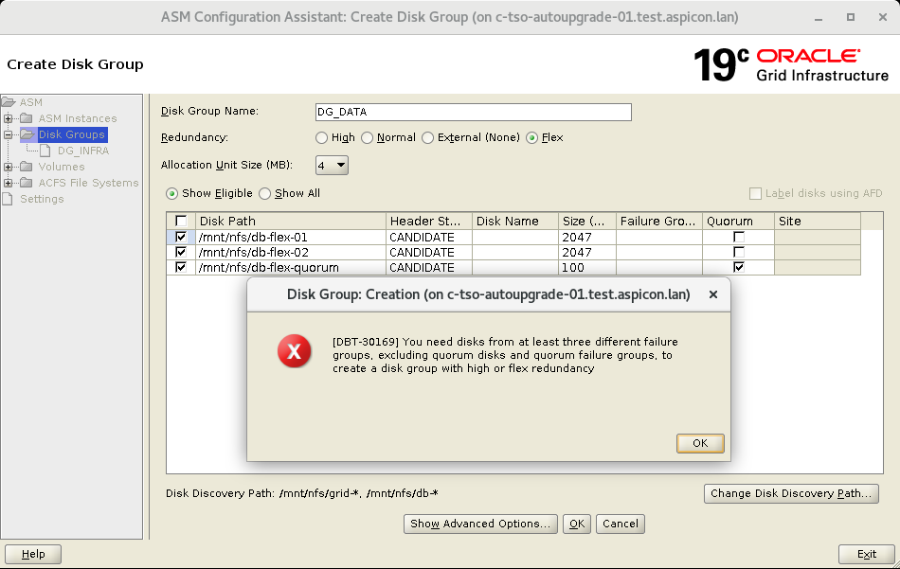Open the Allocation Unit Size dropdown
The height and width of the screenshot is (569, 900).
(x=332, y=165)
